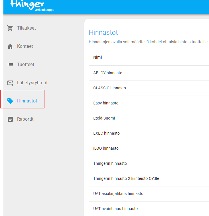The width and height of the screenshot is (209, 216).
Task: Click the list icon beside Tuotteet
Action: click(10, 65)
